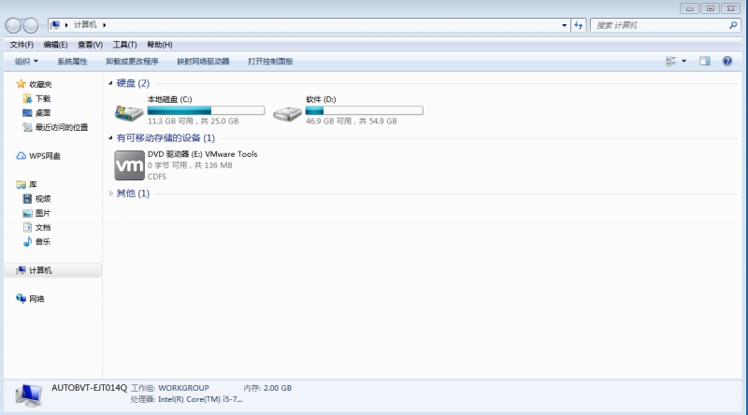Click AUTOBVT-EJT014Q computer name in details pane

tap(90, 388)
